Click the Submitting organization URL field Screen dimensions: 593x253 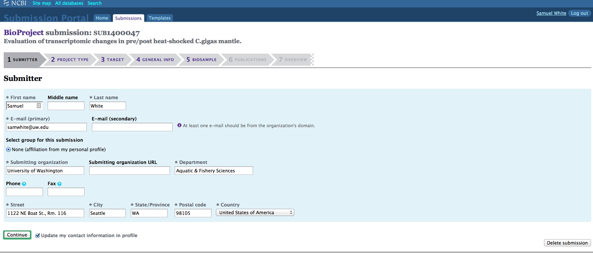pyautogui.click(x=129, y=171)
